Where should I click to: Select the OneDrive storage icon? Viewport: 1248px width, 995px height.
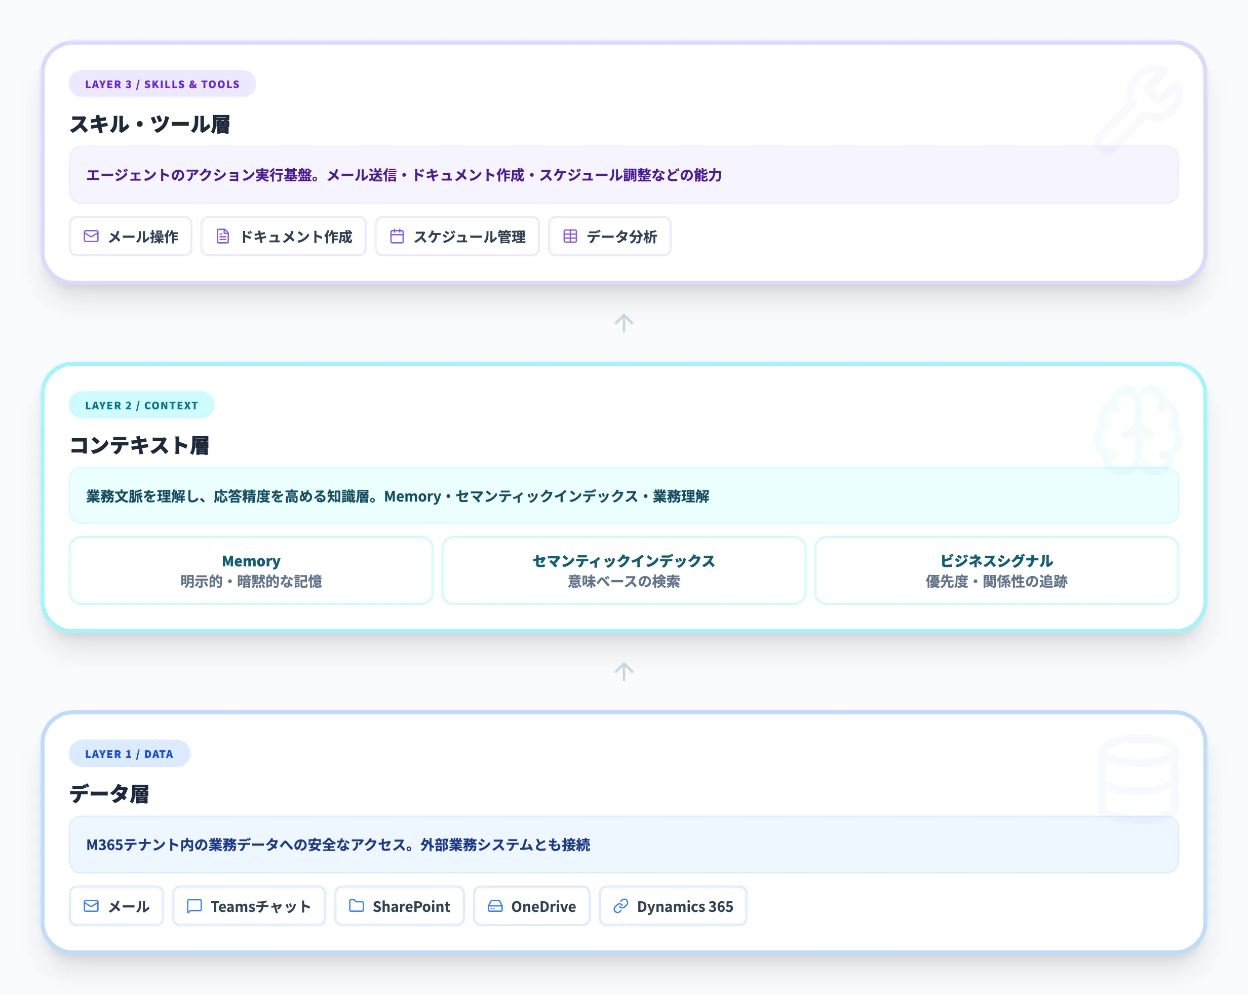[495, 906]
